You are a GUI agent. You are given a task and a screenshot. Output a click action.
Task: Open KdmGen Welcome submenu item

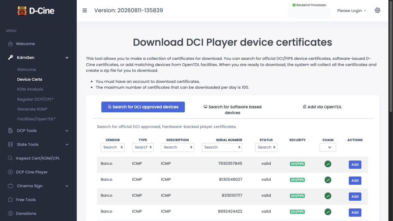click(27, 70)
